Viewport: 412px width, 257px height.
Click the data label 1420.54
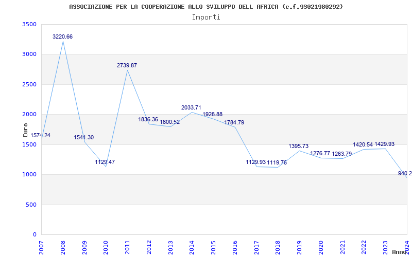pyautogui.click(x=363, y=145)
